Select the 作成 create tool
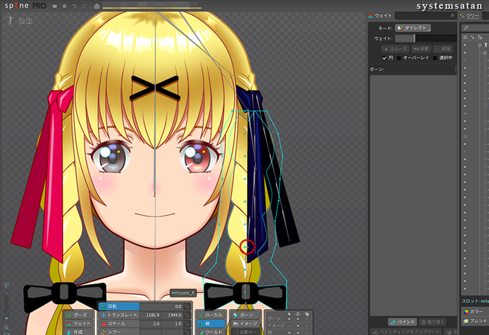Viewport: 489px width, 335px height. pyautogui.click(x=79, y=332)
